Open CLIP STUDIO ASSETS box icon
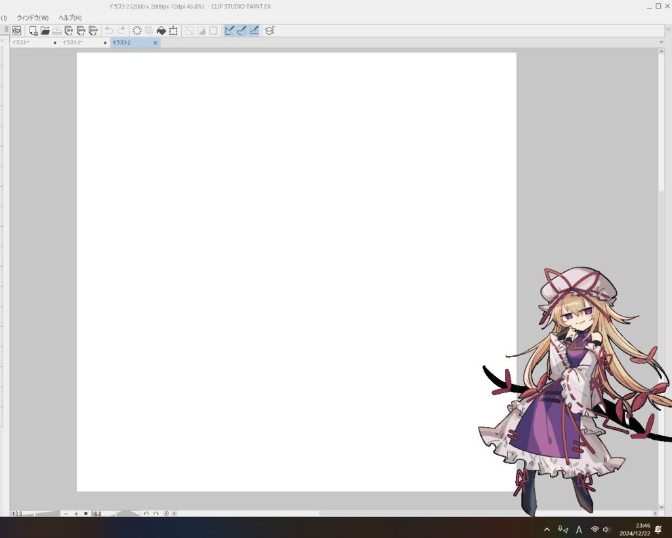The height and width of the screenshot is (538, 672). point(269,30)
